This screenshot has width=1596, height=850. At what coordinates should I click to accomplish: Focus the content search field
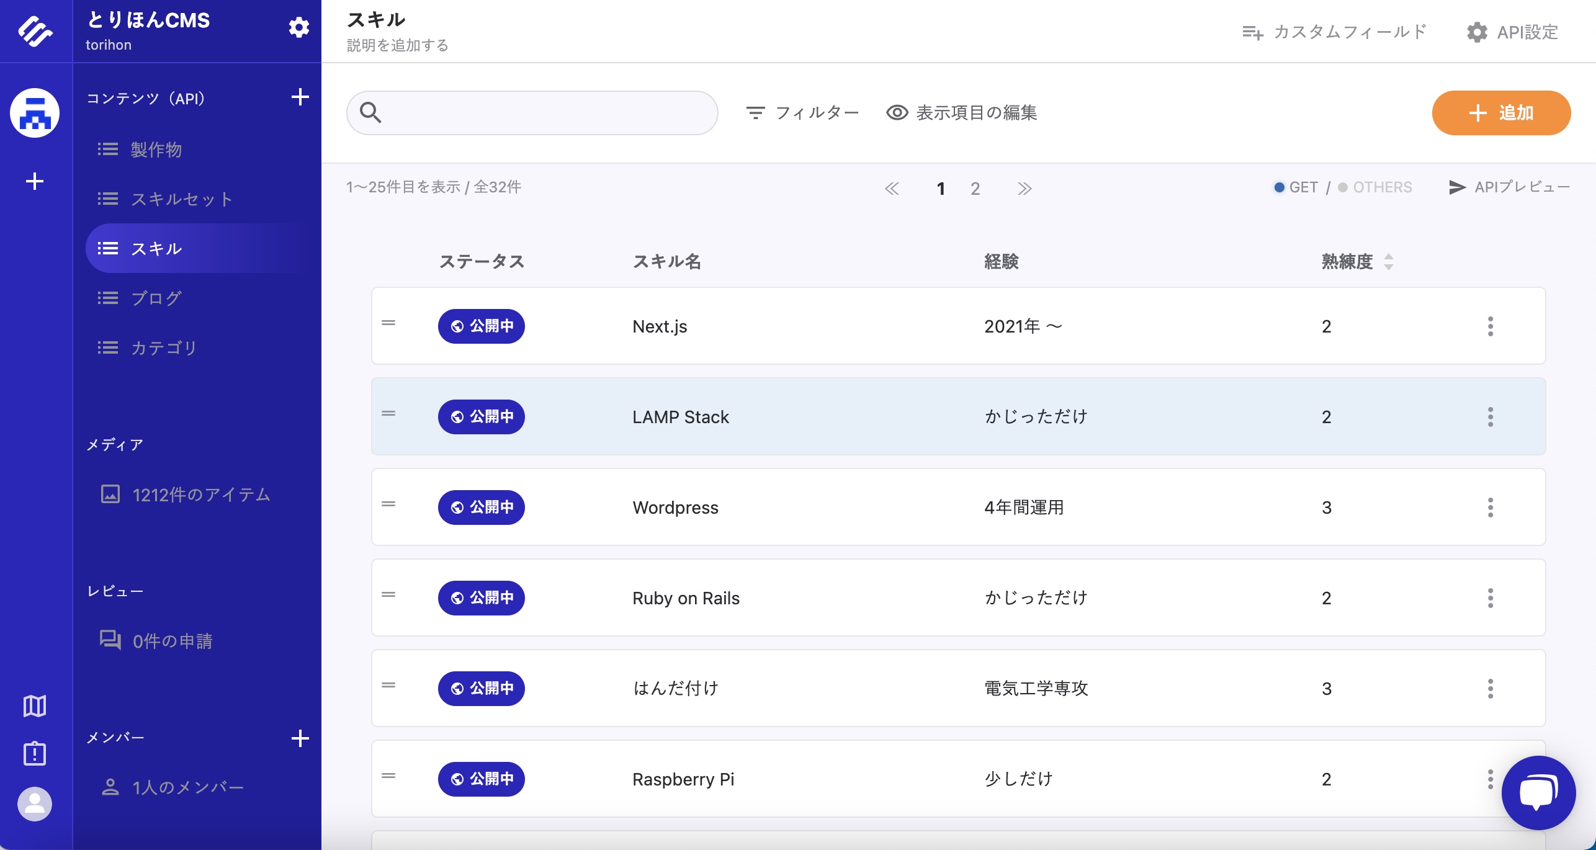546,113
